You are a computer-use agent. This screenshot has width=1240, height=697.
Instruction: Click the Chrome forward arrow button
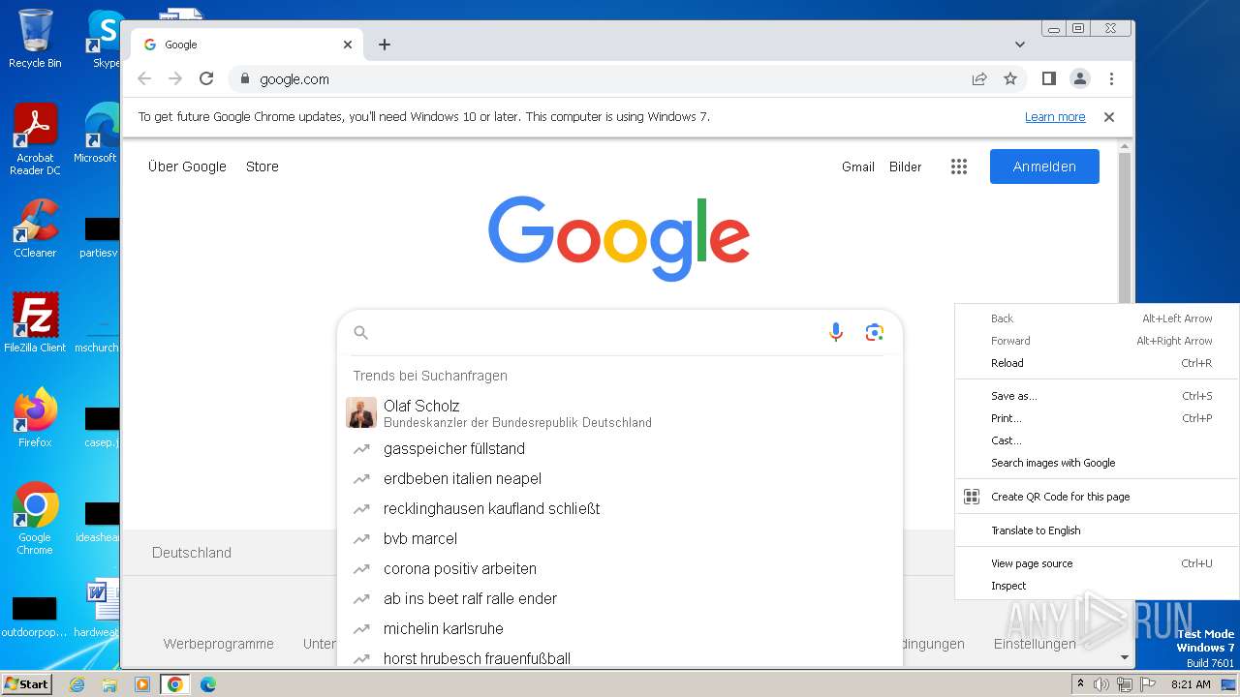click(175, 78)
